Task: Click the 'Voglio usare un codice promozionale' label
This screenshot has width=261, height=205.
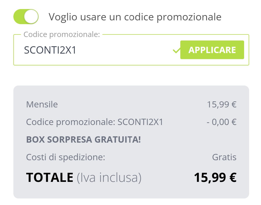Action: point(135,17)
